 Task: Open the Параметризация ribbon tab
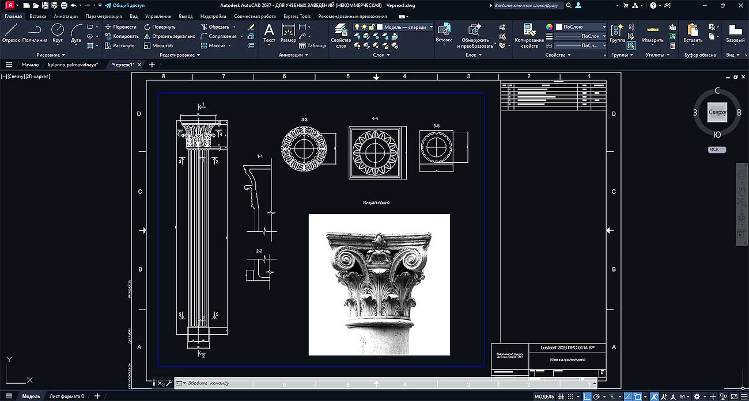(x=104, y=16)
